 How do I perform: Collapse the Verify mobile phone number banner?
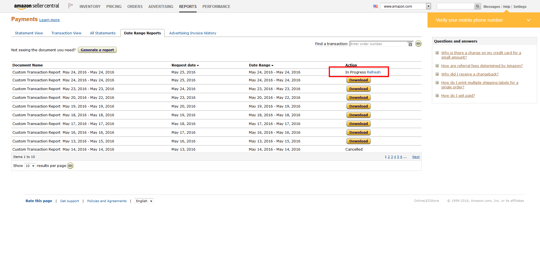click(528, 20)
